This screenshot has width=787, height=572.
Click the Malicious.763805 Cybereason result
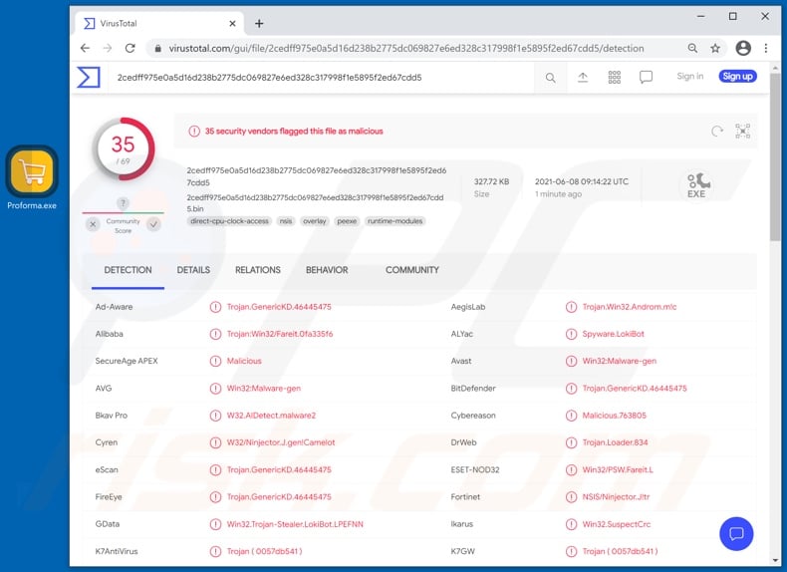(x=614, y=416)
